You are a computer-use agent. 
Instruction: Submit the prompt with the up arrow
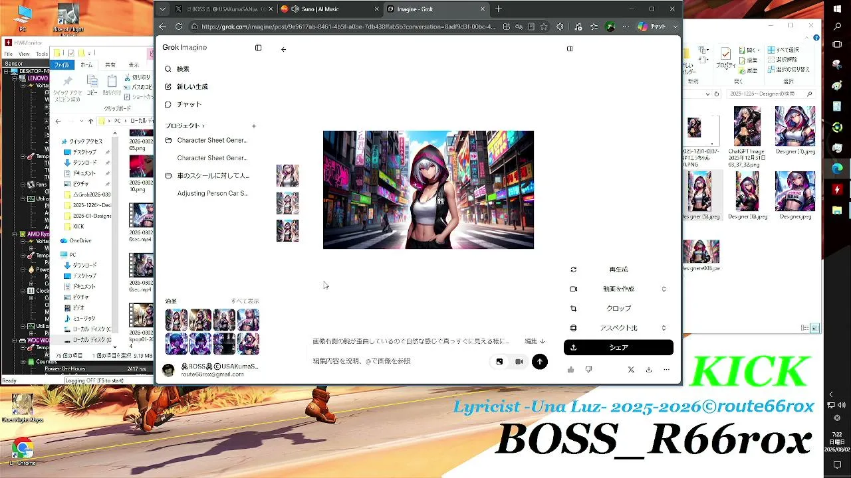click(x=540, y=362)
